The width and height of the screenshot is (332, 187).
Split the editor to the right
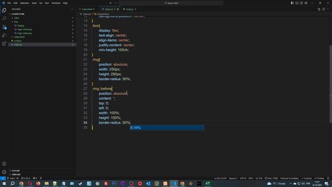pyautogui.click(x=324, y=9)
